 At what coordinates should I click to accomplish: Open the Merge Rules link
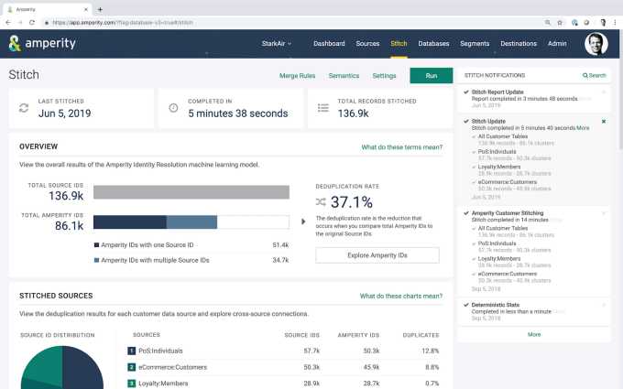pyautogui.click(x=296, y=76)
